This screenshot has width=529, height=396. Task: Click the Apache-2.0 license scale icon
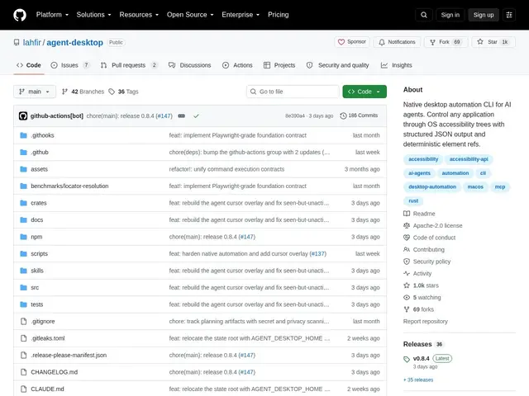(407, 225)
